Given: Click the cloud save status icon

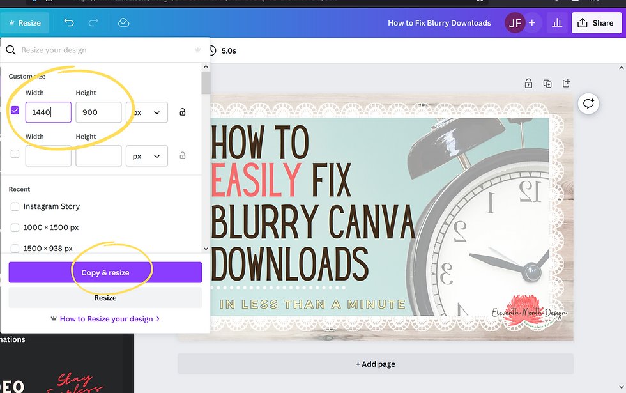Looking at the screenshot, I should click(123, 22).
